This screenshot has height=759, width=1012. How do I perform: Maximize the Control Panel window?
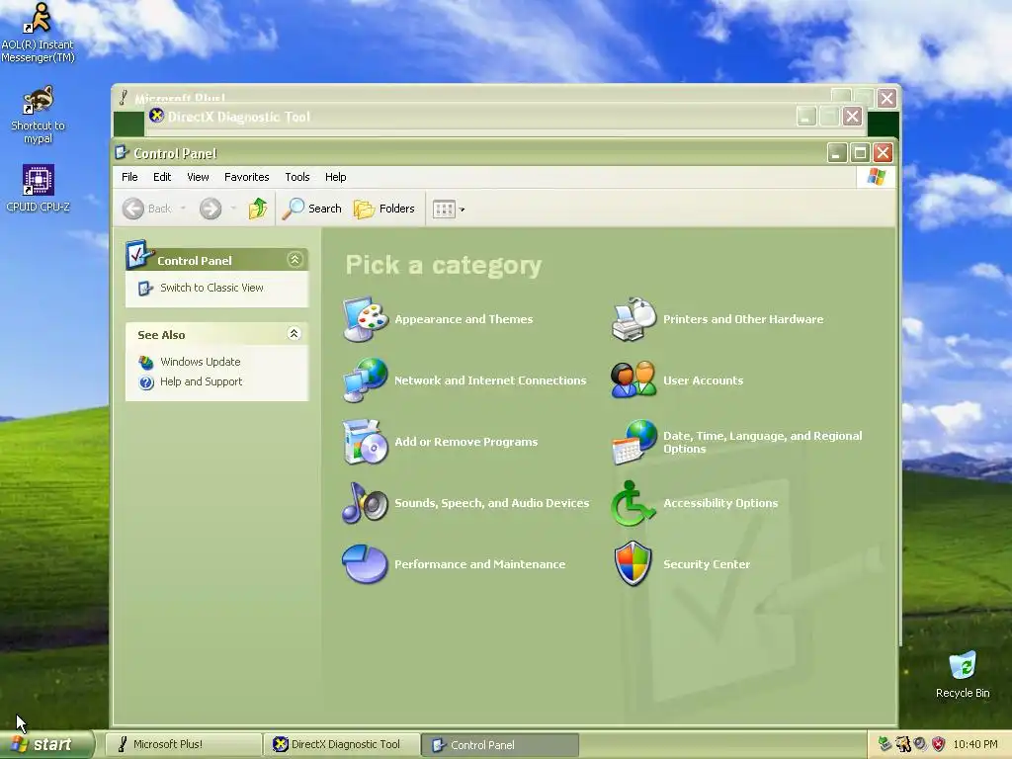[x=860, y=153]
